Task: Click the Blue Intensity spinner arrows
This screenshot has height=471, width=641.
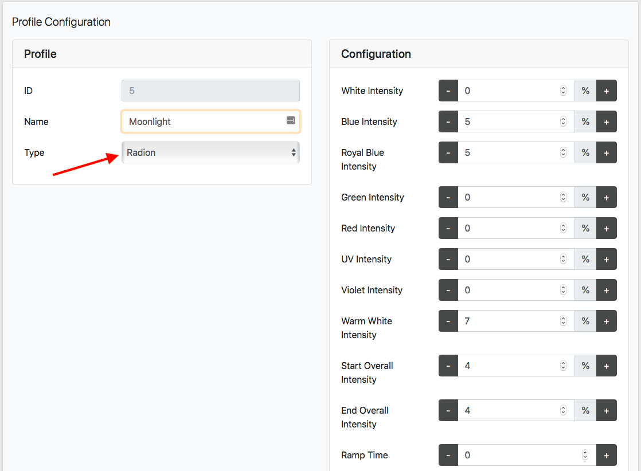Action: click(564, 121)
